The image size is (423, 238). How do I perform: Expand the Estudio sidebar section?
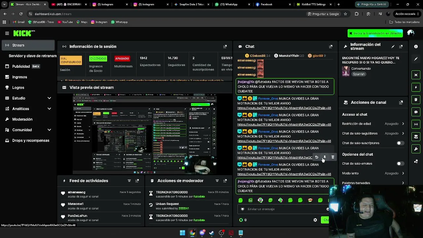pyautogui.click(x=49, y=98)
